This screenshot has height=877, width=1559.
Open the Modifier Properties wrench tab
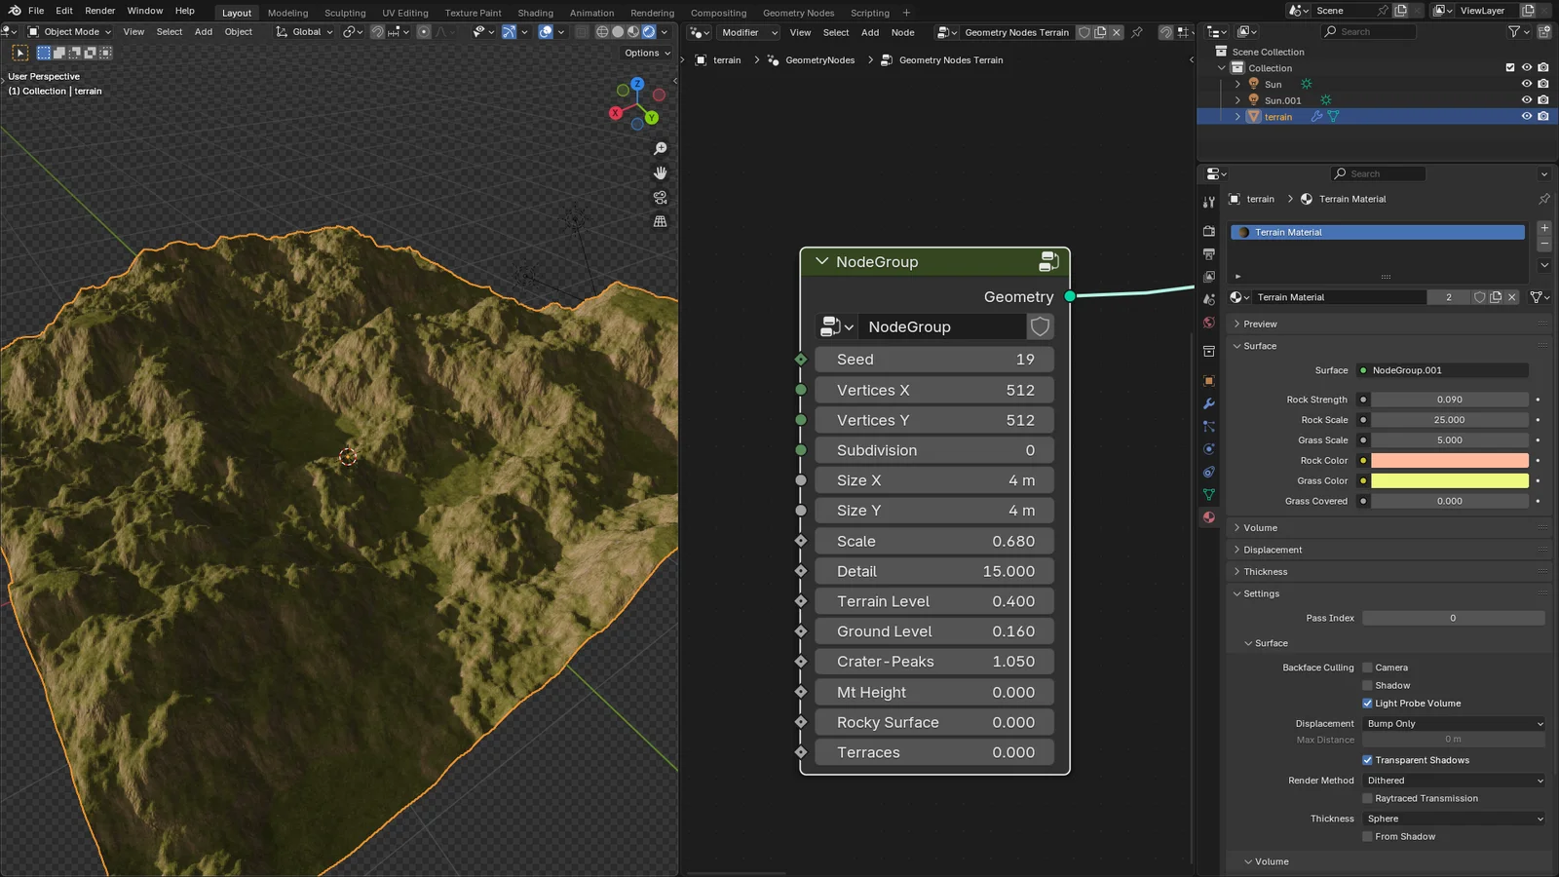(1208, 403)
